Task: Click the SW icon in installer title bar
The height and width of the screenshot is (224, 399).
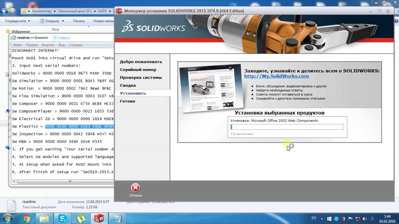Action: coord(119,11)
